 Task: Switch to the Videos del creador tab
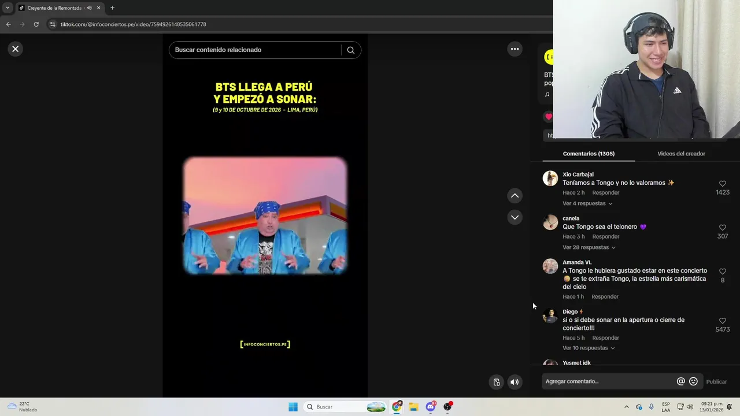click(681, 154)
